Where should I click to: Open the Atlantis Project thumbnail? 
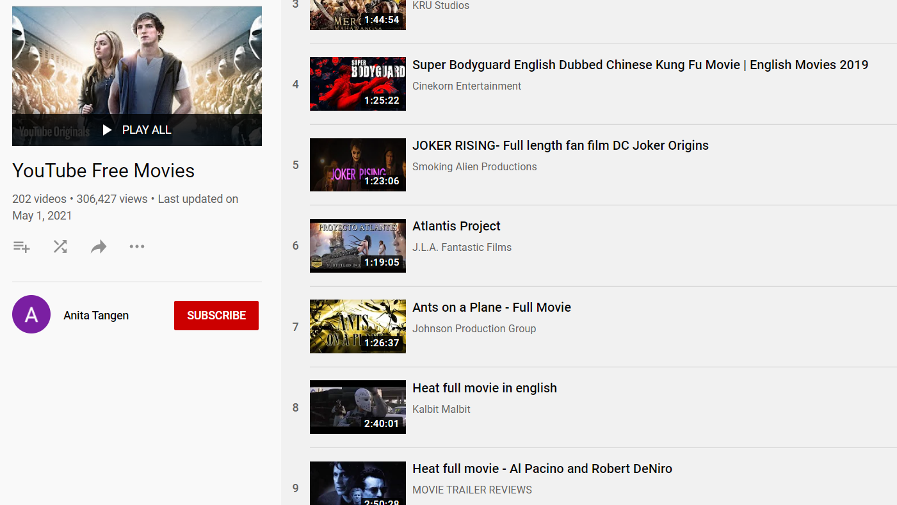[x=357, y=246]
